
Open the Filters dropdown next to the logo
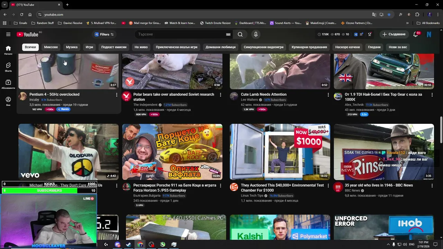click(x=104, y=34)
